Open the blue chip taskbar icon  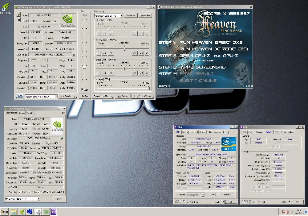[x=30, y=212]
